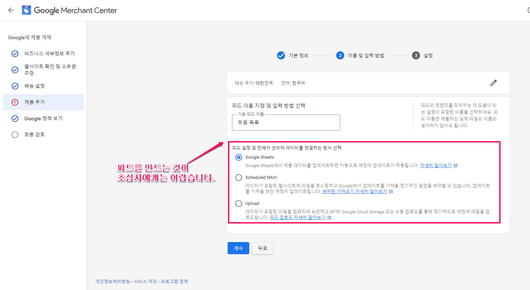
Task: Click checkmark icon beside 배송 설정
Action: 15,86
